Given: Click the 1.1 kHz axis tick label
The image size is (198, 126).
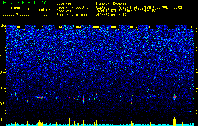Looking at the screenshot, I should (x=3, y=41).
